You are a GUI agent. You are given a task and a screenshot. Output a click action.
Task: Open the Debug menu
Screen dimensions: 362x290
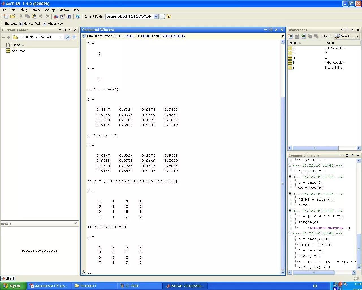pos(23,10)
